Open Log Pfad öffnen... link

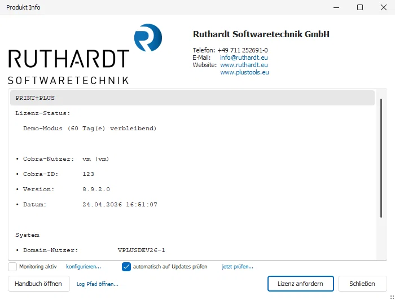[97, 284]
